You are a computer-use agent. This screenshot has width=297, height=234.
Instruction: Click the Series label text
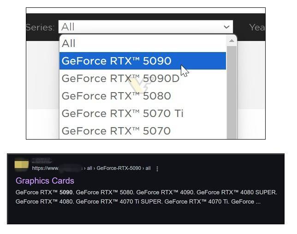pyautogui.click(x=40, y=28)
